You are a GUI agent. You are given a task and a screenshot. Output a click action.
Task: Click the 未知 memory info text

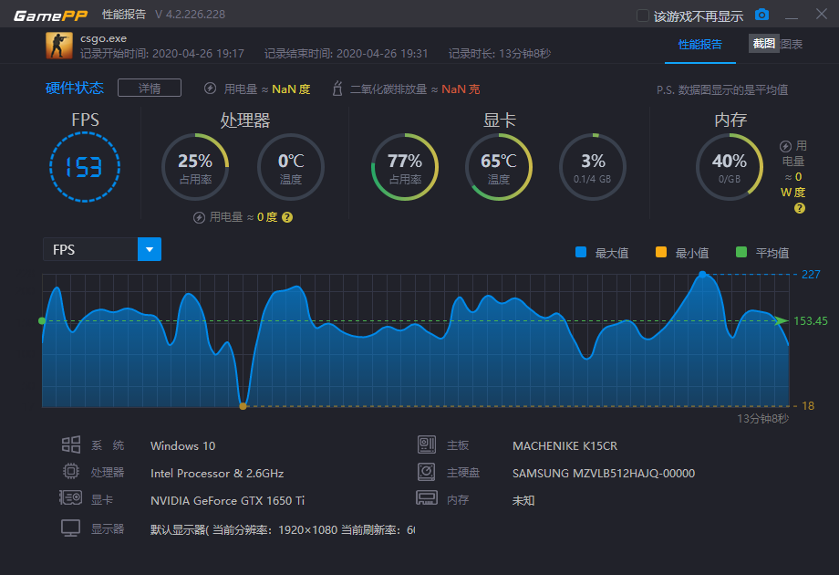(x=523, y=500)
